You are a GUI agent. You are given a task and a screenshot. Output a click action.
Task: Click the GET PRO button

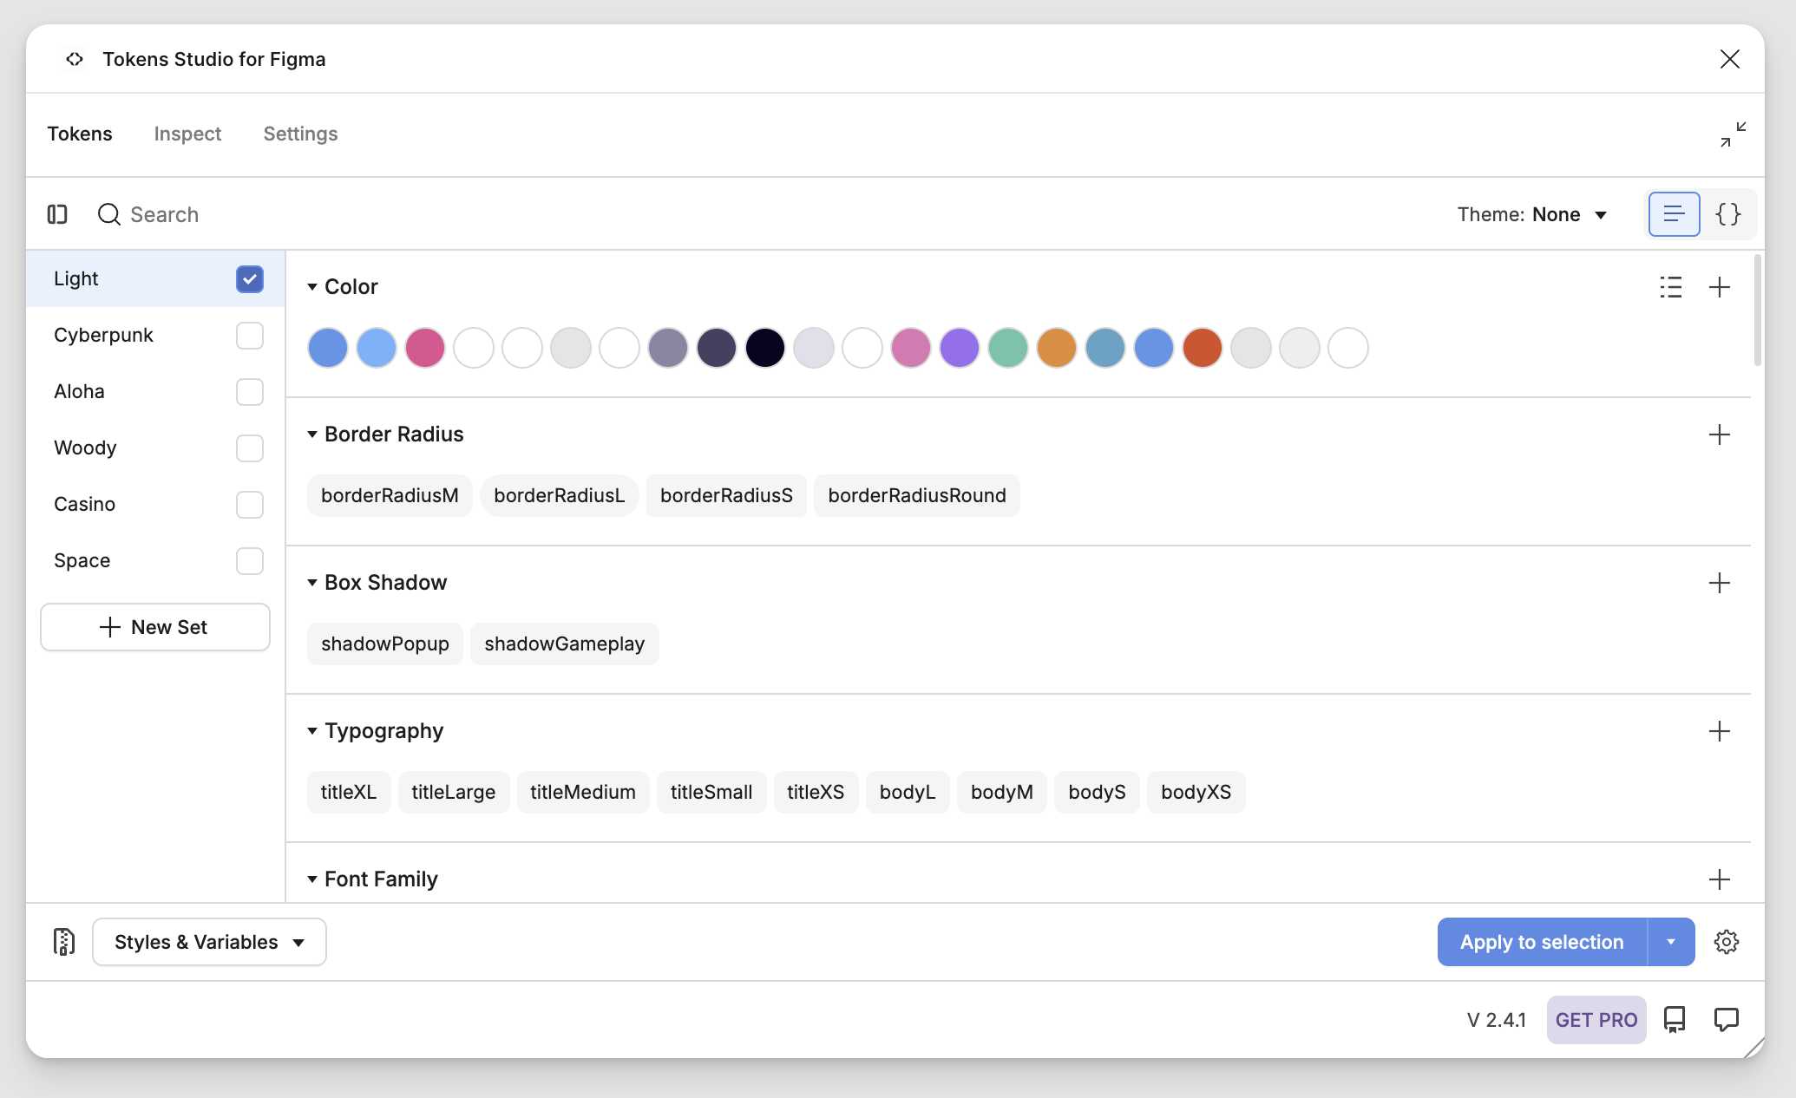pyautogui.click(x=1596, y=1020)
